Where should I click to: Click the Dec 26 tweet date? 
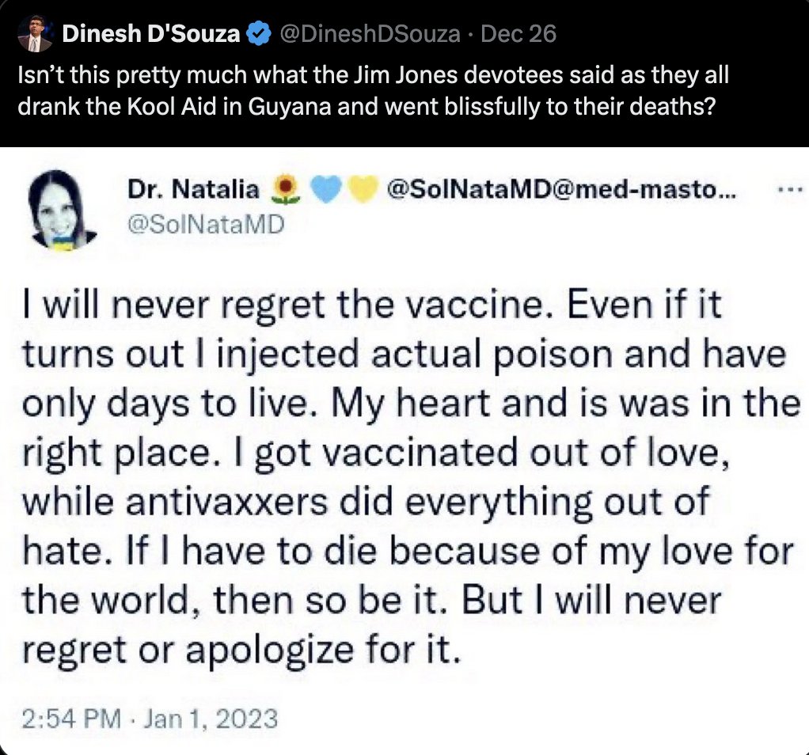point(518,34)
